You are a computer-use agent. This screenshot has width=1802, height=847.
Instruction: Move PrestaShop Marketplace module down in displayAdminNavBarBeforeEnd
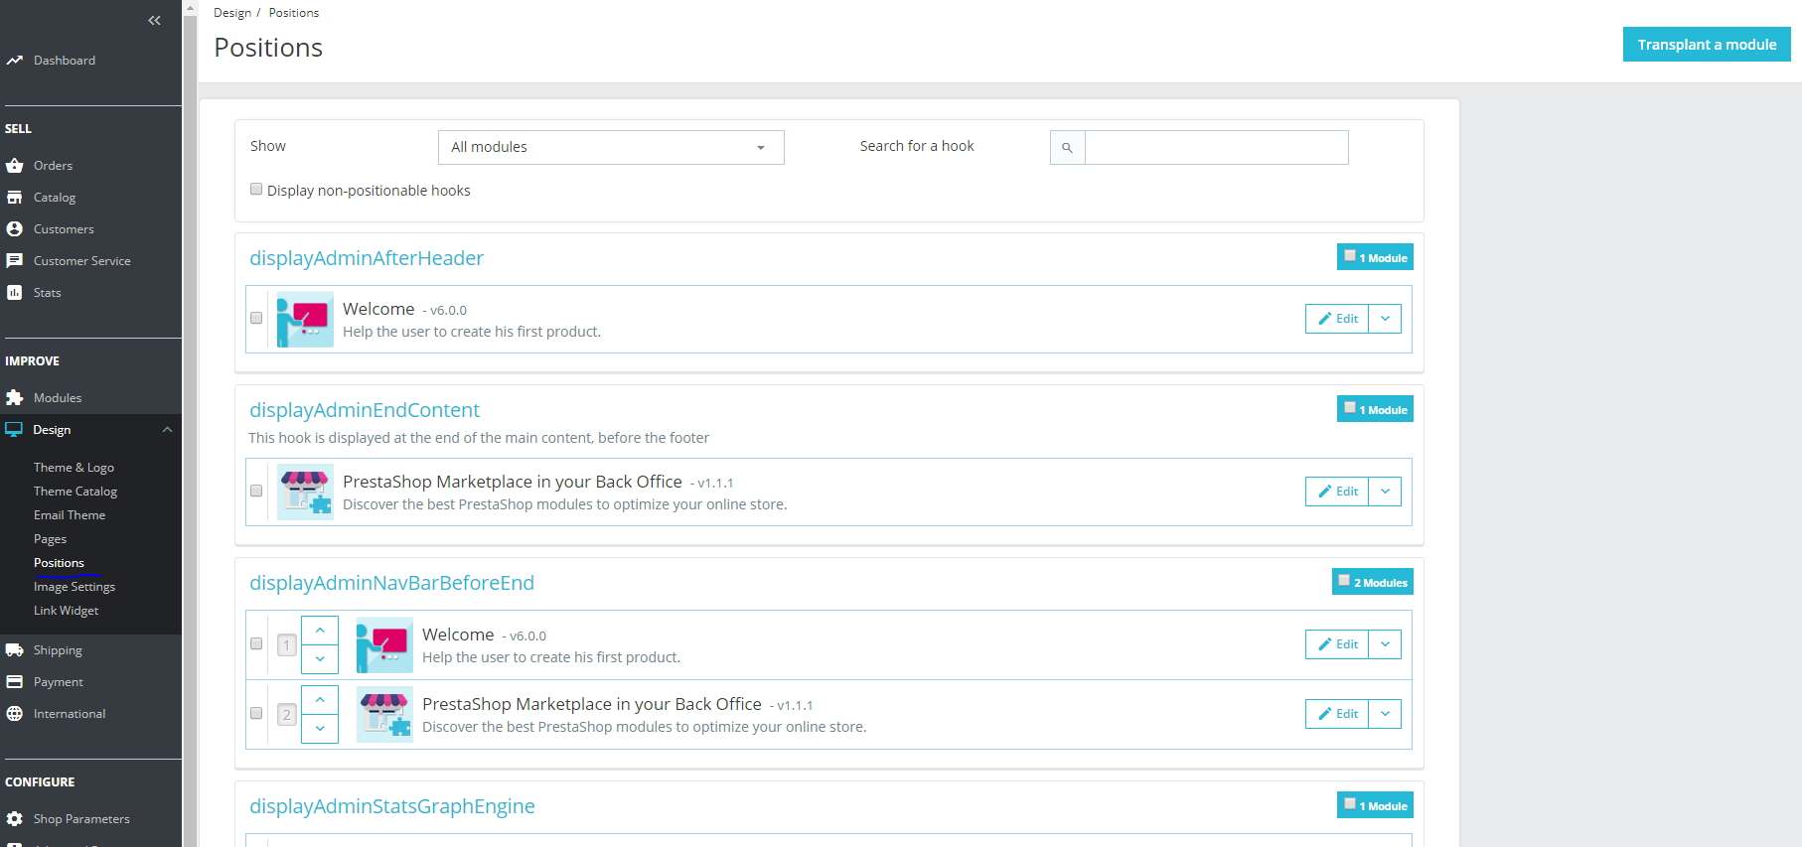click(x=320, y=728)
